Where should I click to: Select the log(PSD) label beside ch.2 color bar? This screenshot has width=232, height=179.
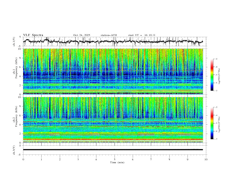219,125
